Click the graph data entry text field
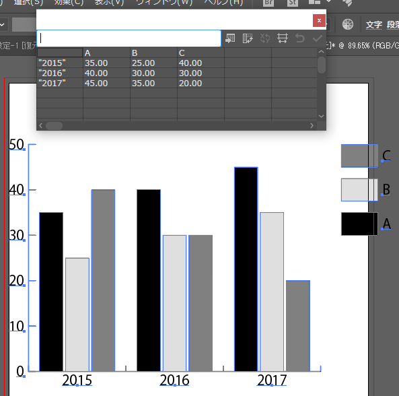Viewport: 399px width, 396px height. pyautogui.click(x=129, y=38)
